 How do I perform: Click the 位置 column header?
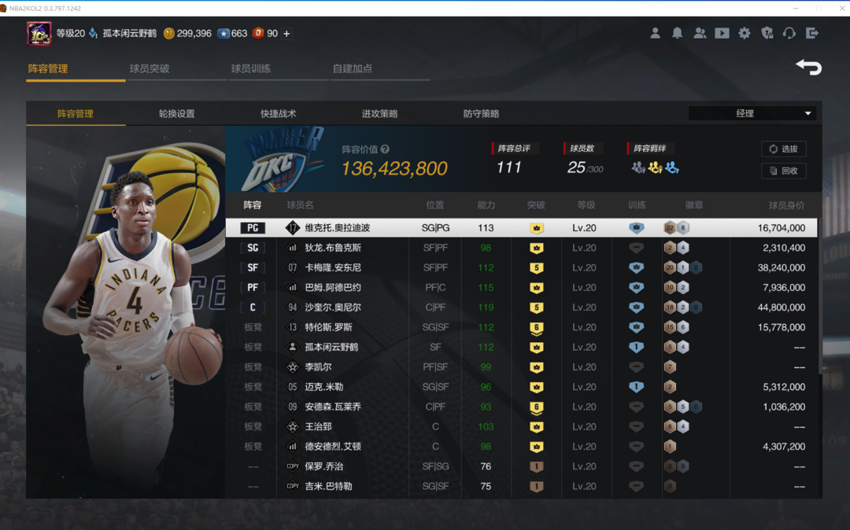pyautogui.click(x=434, y=205)
